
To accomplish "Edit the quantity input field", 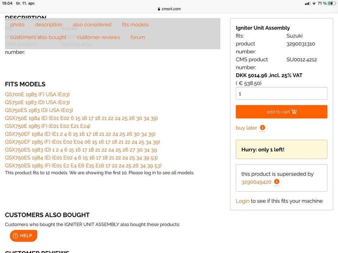I will 281,94.
